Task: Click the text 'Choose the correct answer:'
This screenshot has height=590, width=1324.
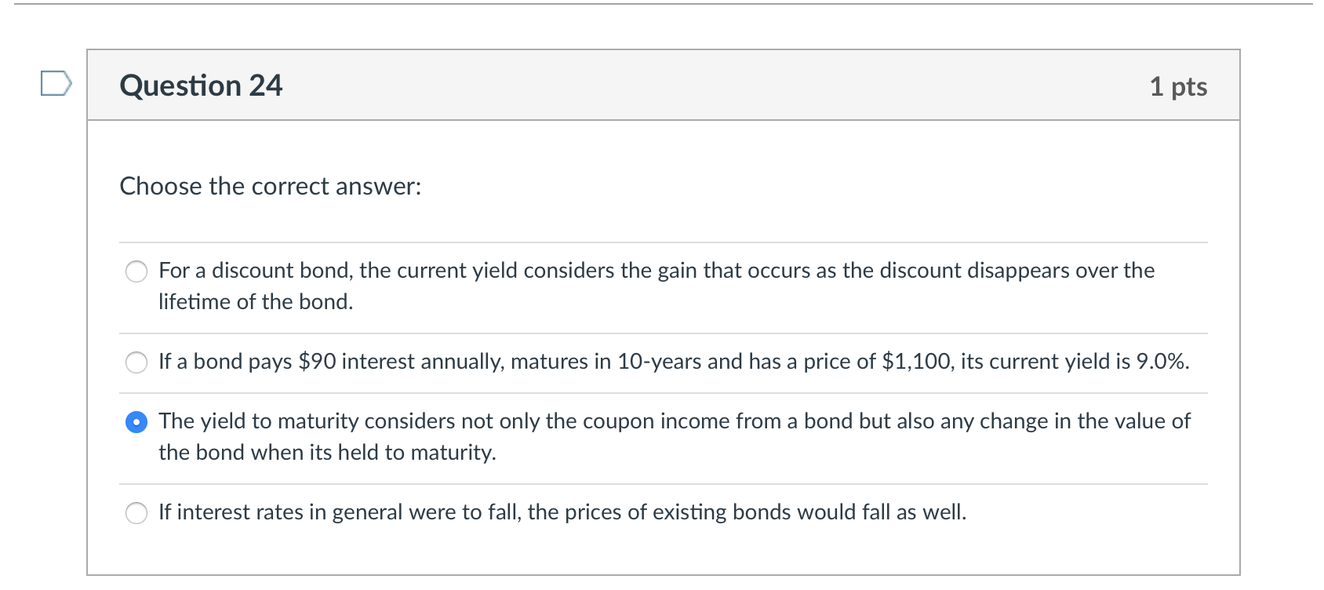Action: (x=270, y=187)
